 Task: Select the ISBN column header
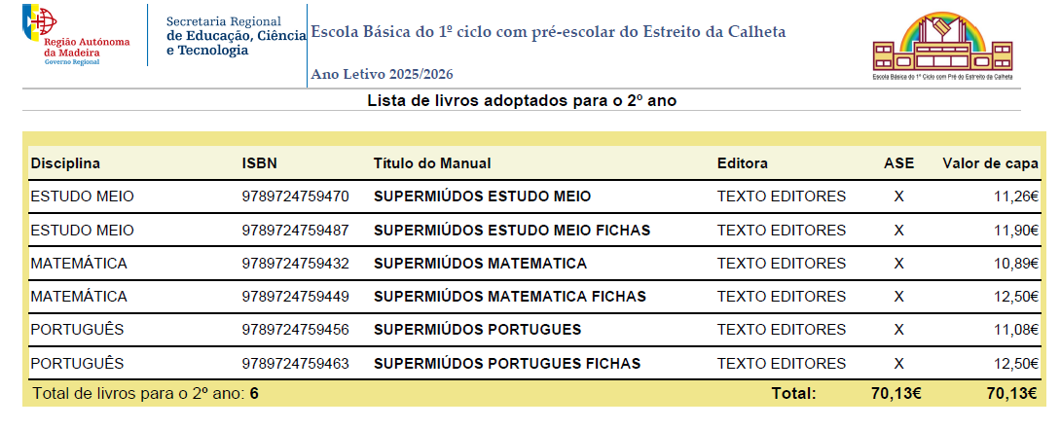click(x=260, y=163)
